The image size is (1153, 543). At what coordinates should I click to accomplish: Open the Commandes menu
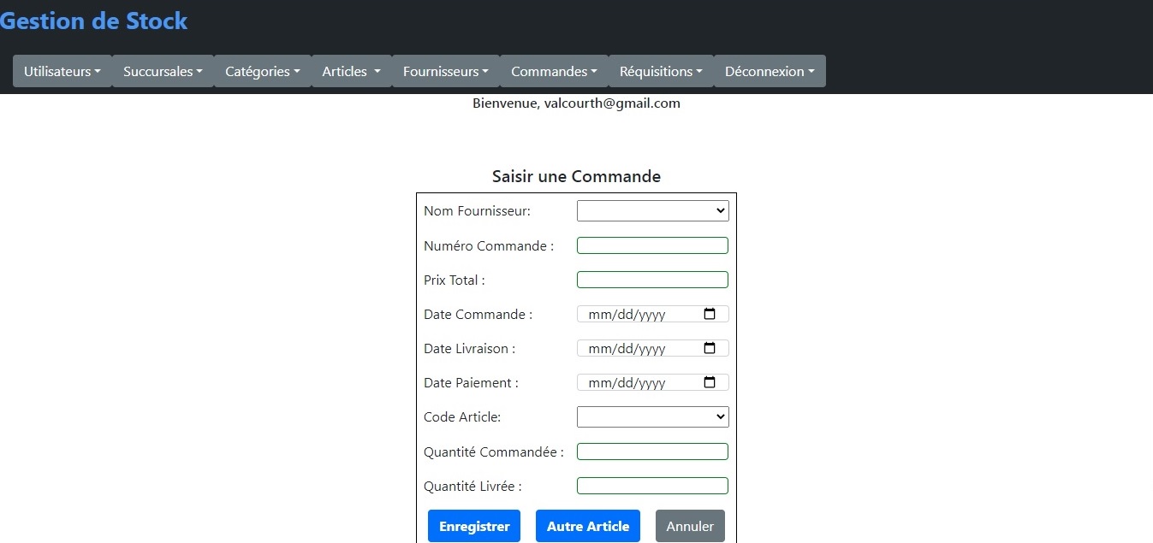coord(554,71)
